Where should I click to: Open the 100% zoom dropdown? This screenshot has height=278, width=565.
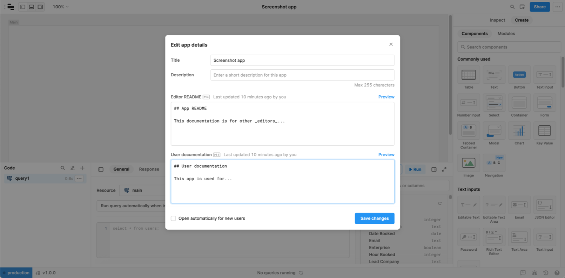[61, 7]
